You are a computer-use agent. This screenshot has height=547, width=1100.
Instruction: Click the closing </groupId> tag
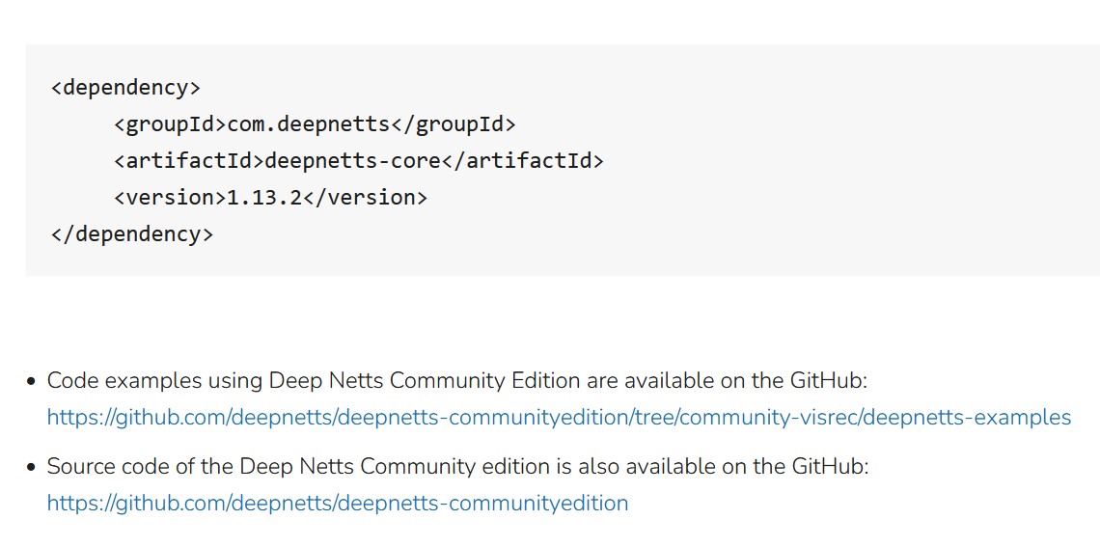coord(454,124)
